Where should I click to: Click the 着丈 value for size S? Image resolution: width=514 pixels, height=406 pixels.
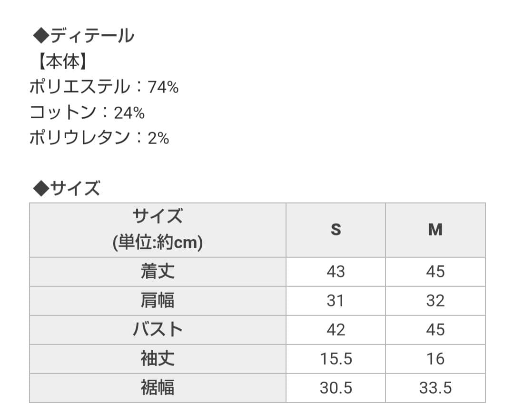(x=336, y=272)
